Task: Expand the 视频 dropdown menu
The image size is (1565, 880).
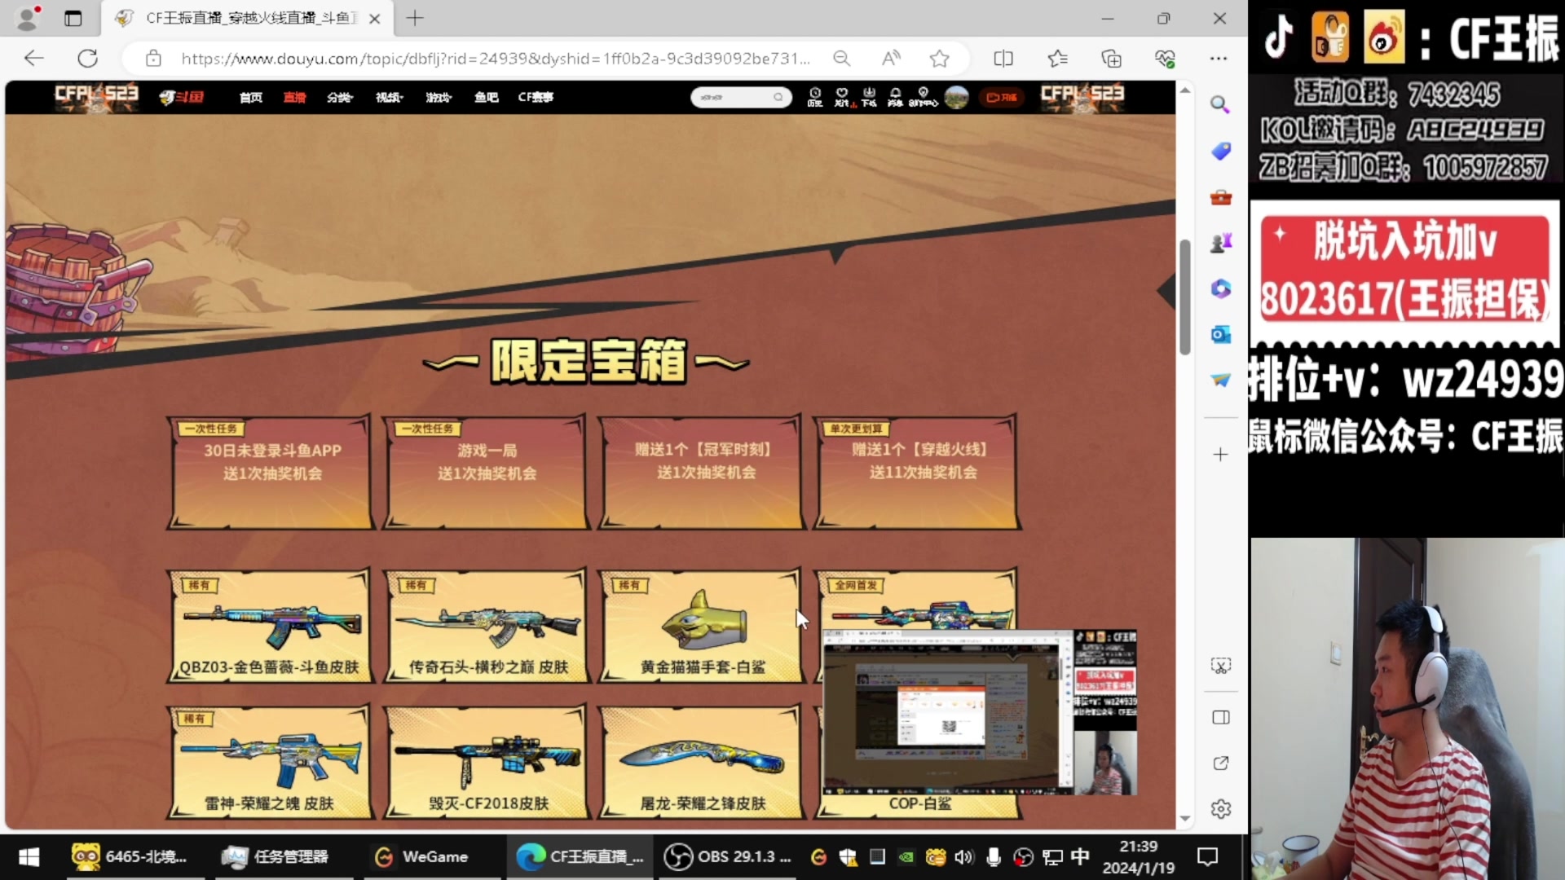Action: pos(389,97)
